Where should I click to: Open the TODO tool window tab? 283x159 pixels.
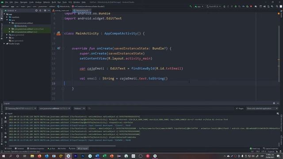[x=8, y=148]
